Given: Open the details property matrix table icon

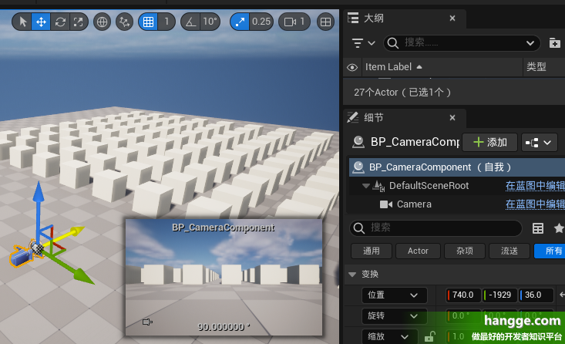Looking at the screenshot, I should [538, 228].
